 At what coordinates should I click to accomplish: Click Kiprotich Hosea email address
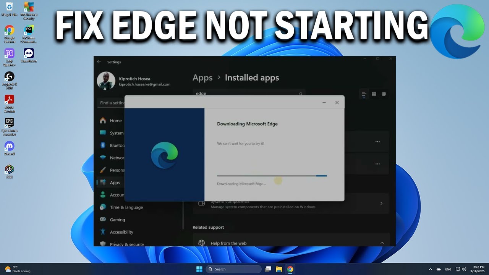point(144,84)
